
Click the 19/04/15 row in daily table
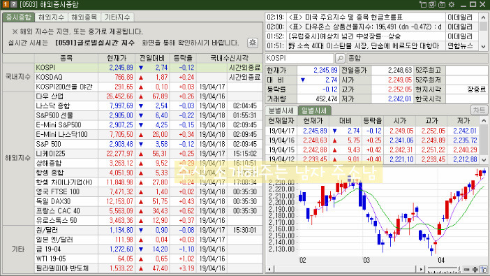373,150
